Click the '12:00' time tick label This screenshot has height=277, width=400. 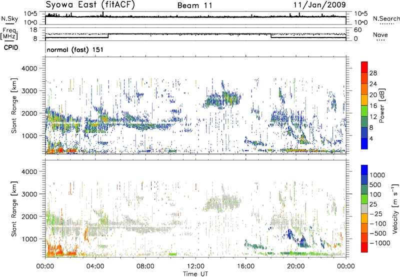pos(195,266)
